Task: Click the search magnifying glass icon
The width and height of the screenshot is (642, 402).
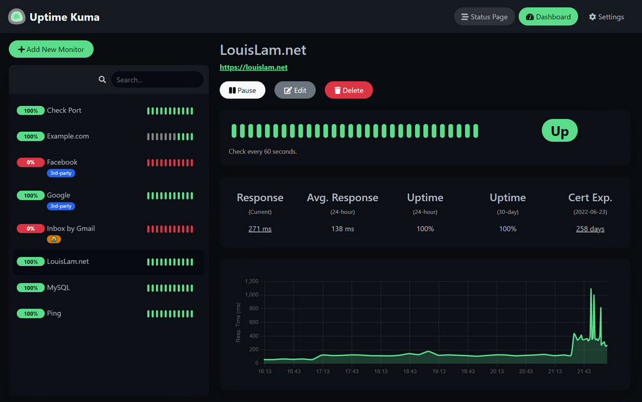Action: (x=102, y=79)
